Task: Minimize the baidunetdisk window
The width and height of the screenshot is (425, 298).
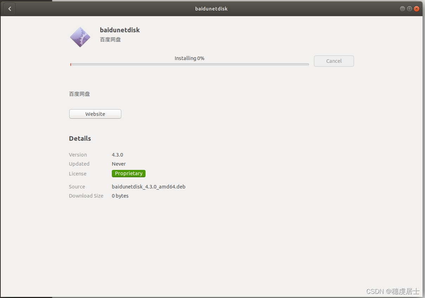Action: click(403, 9)
